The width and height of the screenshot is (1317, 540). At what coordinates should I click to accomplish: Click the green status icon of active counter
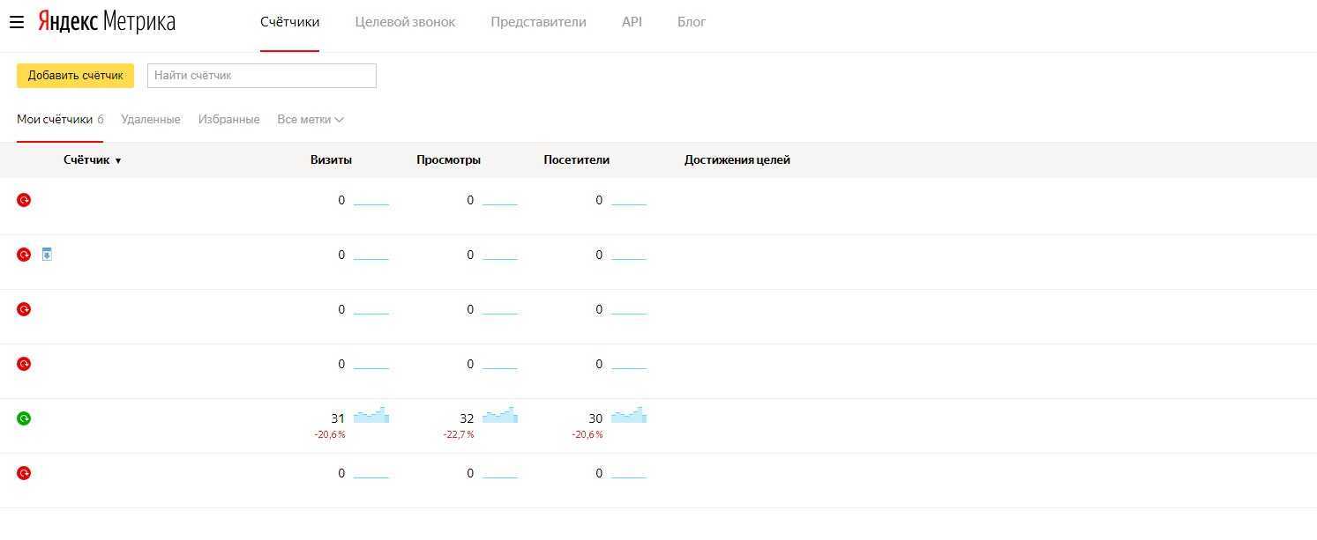tap(24, 418)
